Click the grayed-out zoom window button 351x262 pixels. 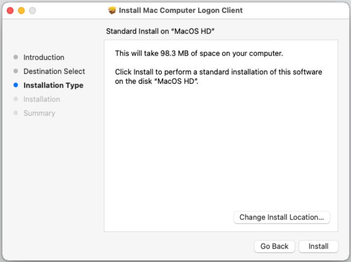pyautogui.click(x=32, y=10)
